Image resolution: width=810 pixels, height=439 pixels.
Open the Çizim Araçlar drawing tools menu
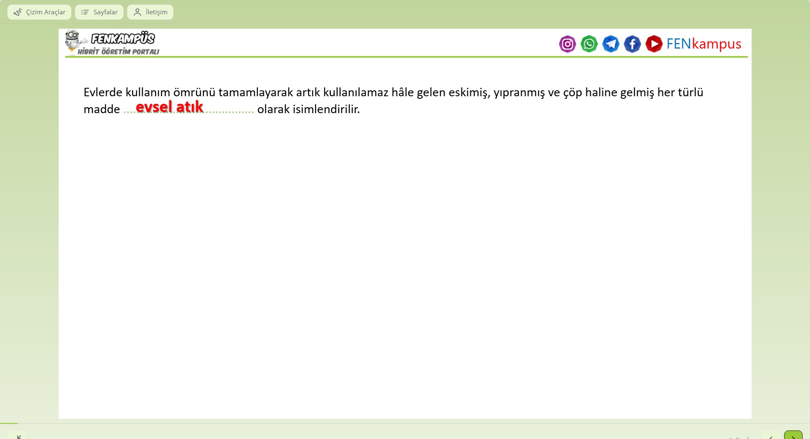[39, 12]
